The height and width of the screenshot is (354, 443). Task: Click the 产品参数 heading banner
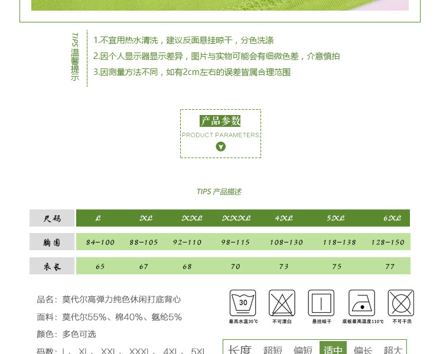(x=220, y=121)
